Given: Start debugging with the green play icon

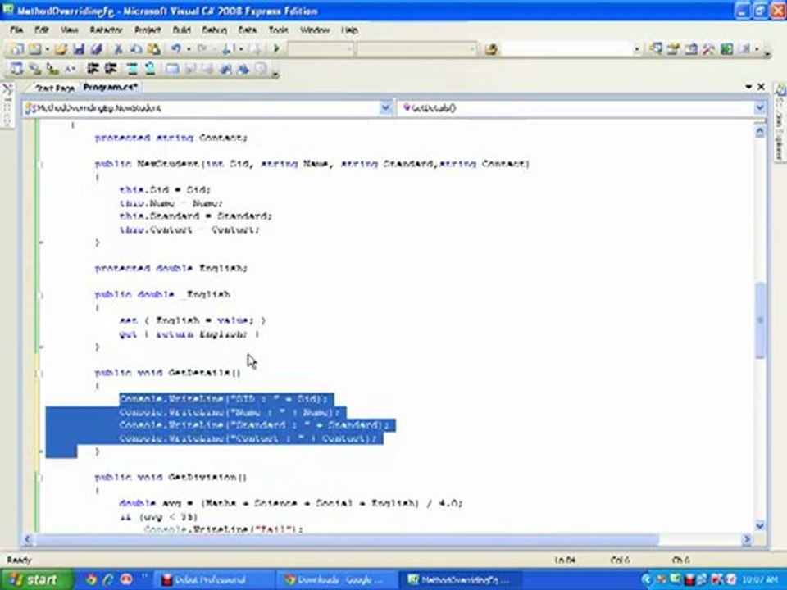Looking at the screenshot, I should 276,48.
